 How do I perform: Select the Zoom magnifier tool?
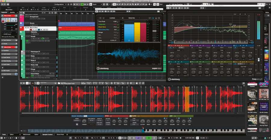pos(133,4)
